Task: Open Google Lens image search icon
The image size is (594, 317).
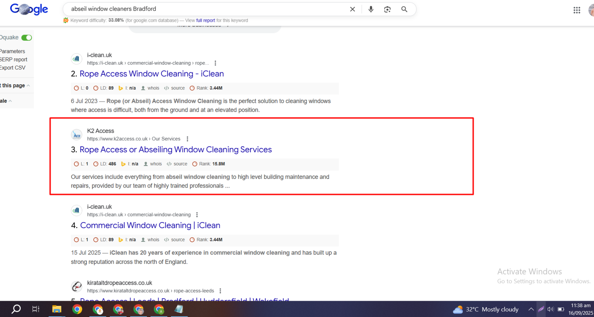Action: click(x=387, y=9)
